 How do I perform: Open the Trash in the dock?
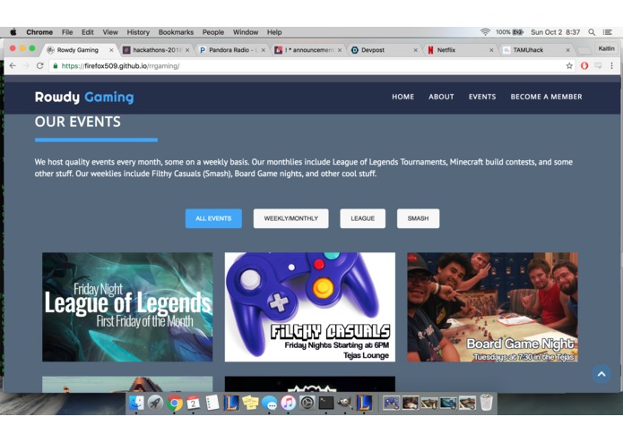coord(487,403)
